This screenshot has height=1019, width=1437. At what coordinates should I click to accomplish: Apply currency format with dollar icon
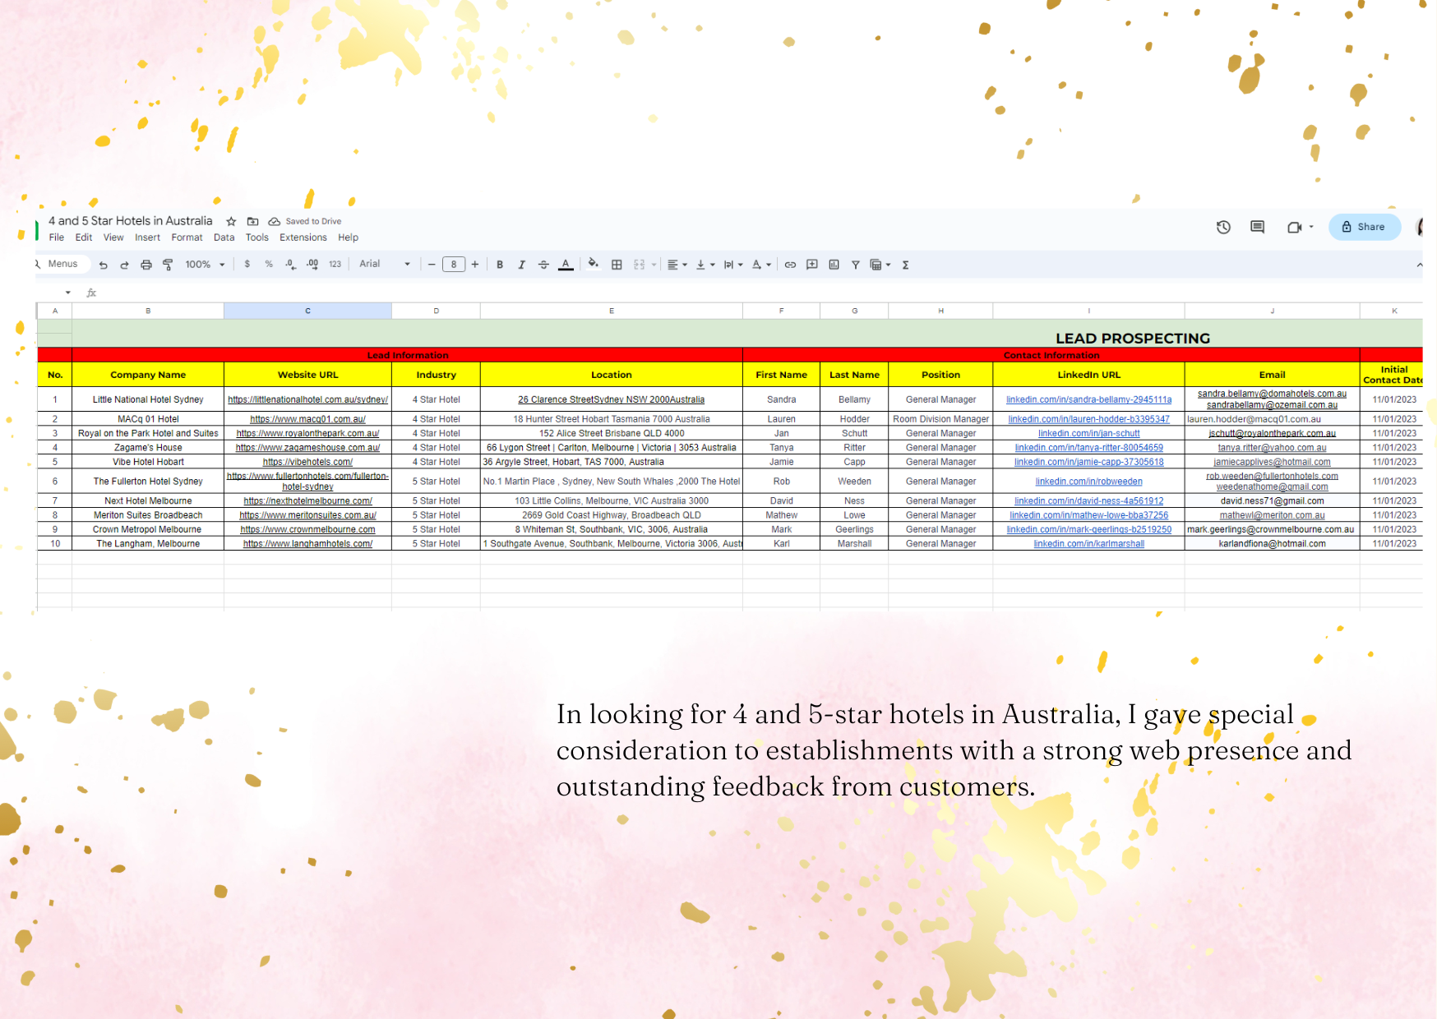[247, 265]
